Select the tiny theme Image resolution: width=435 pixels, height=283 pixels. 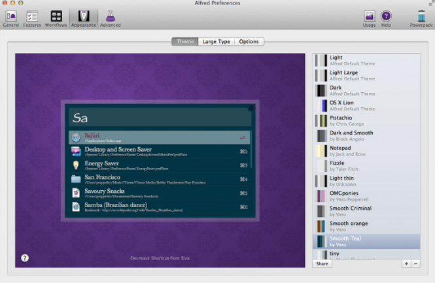coord(366,254)
